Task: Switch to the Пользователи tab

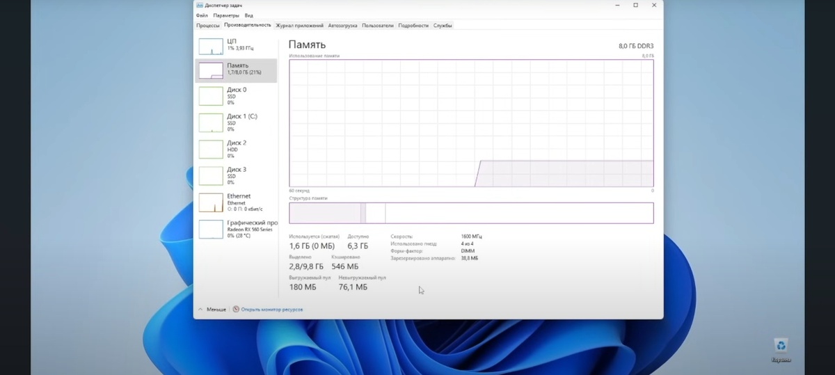Action: [x=378, y=25]
